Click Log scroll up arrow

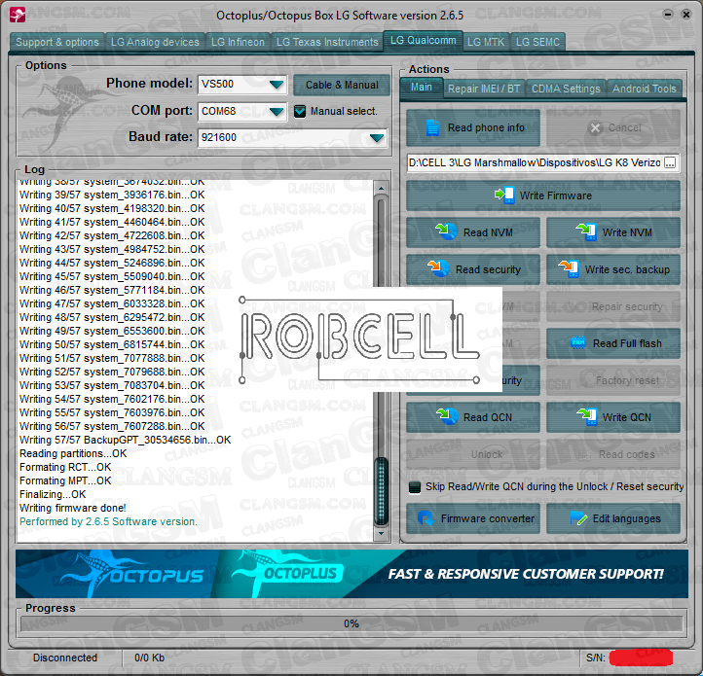click(381, 188)
